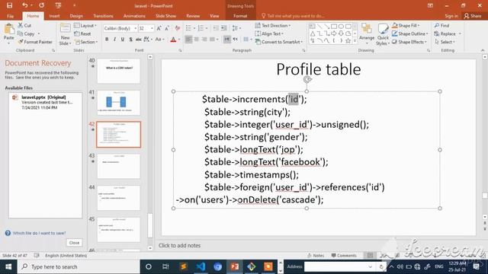Justify the text
This screenshot has width=488, height=274.
point(212,40)
